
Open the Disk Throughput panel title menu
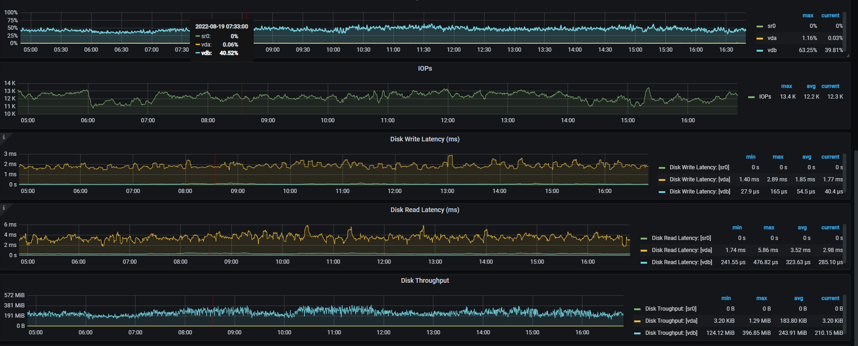tap(425, 280)
